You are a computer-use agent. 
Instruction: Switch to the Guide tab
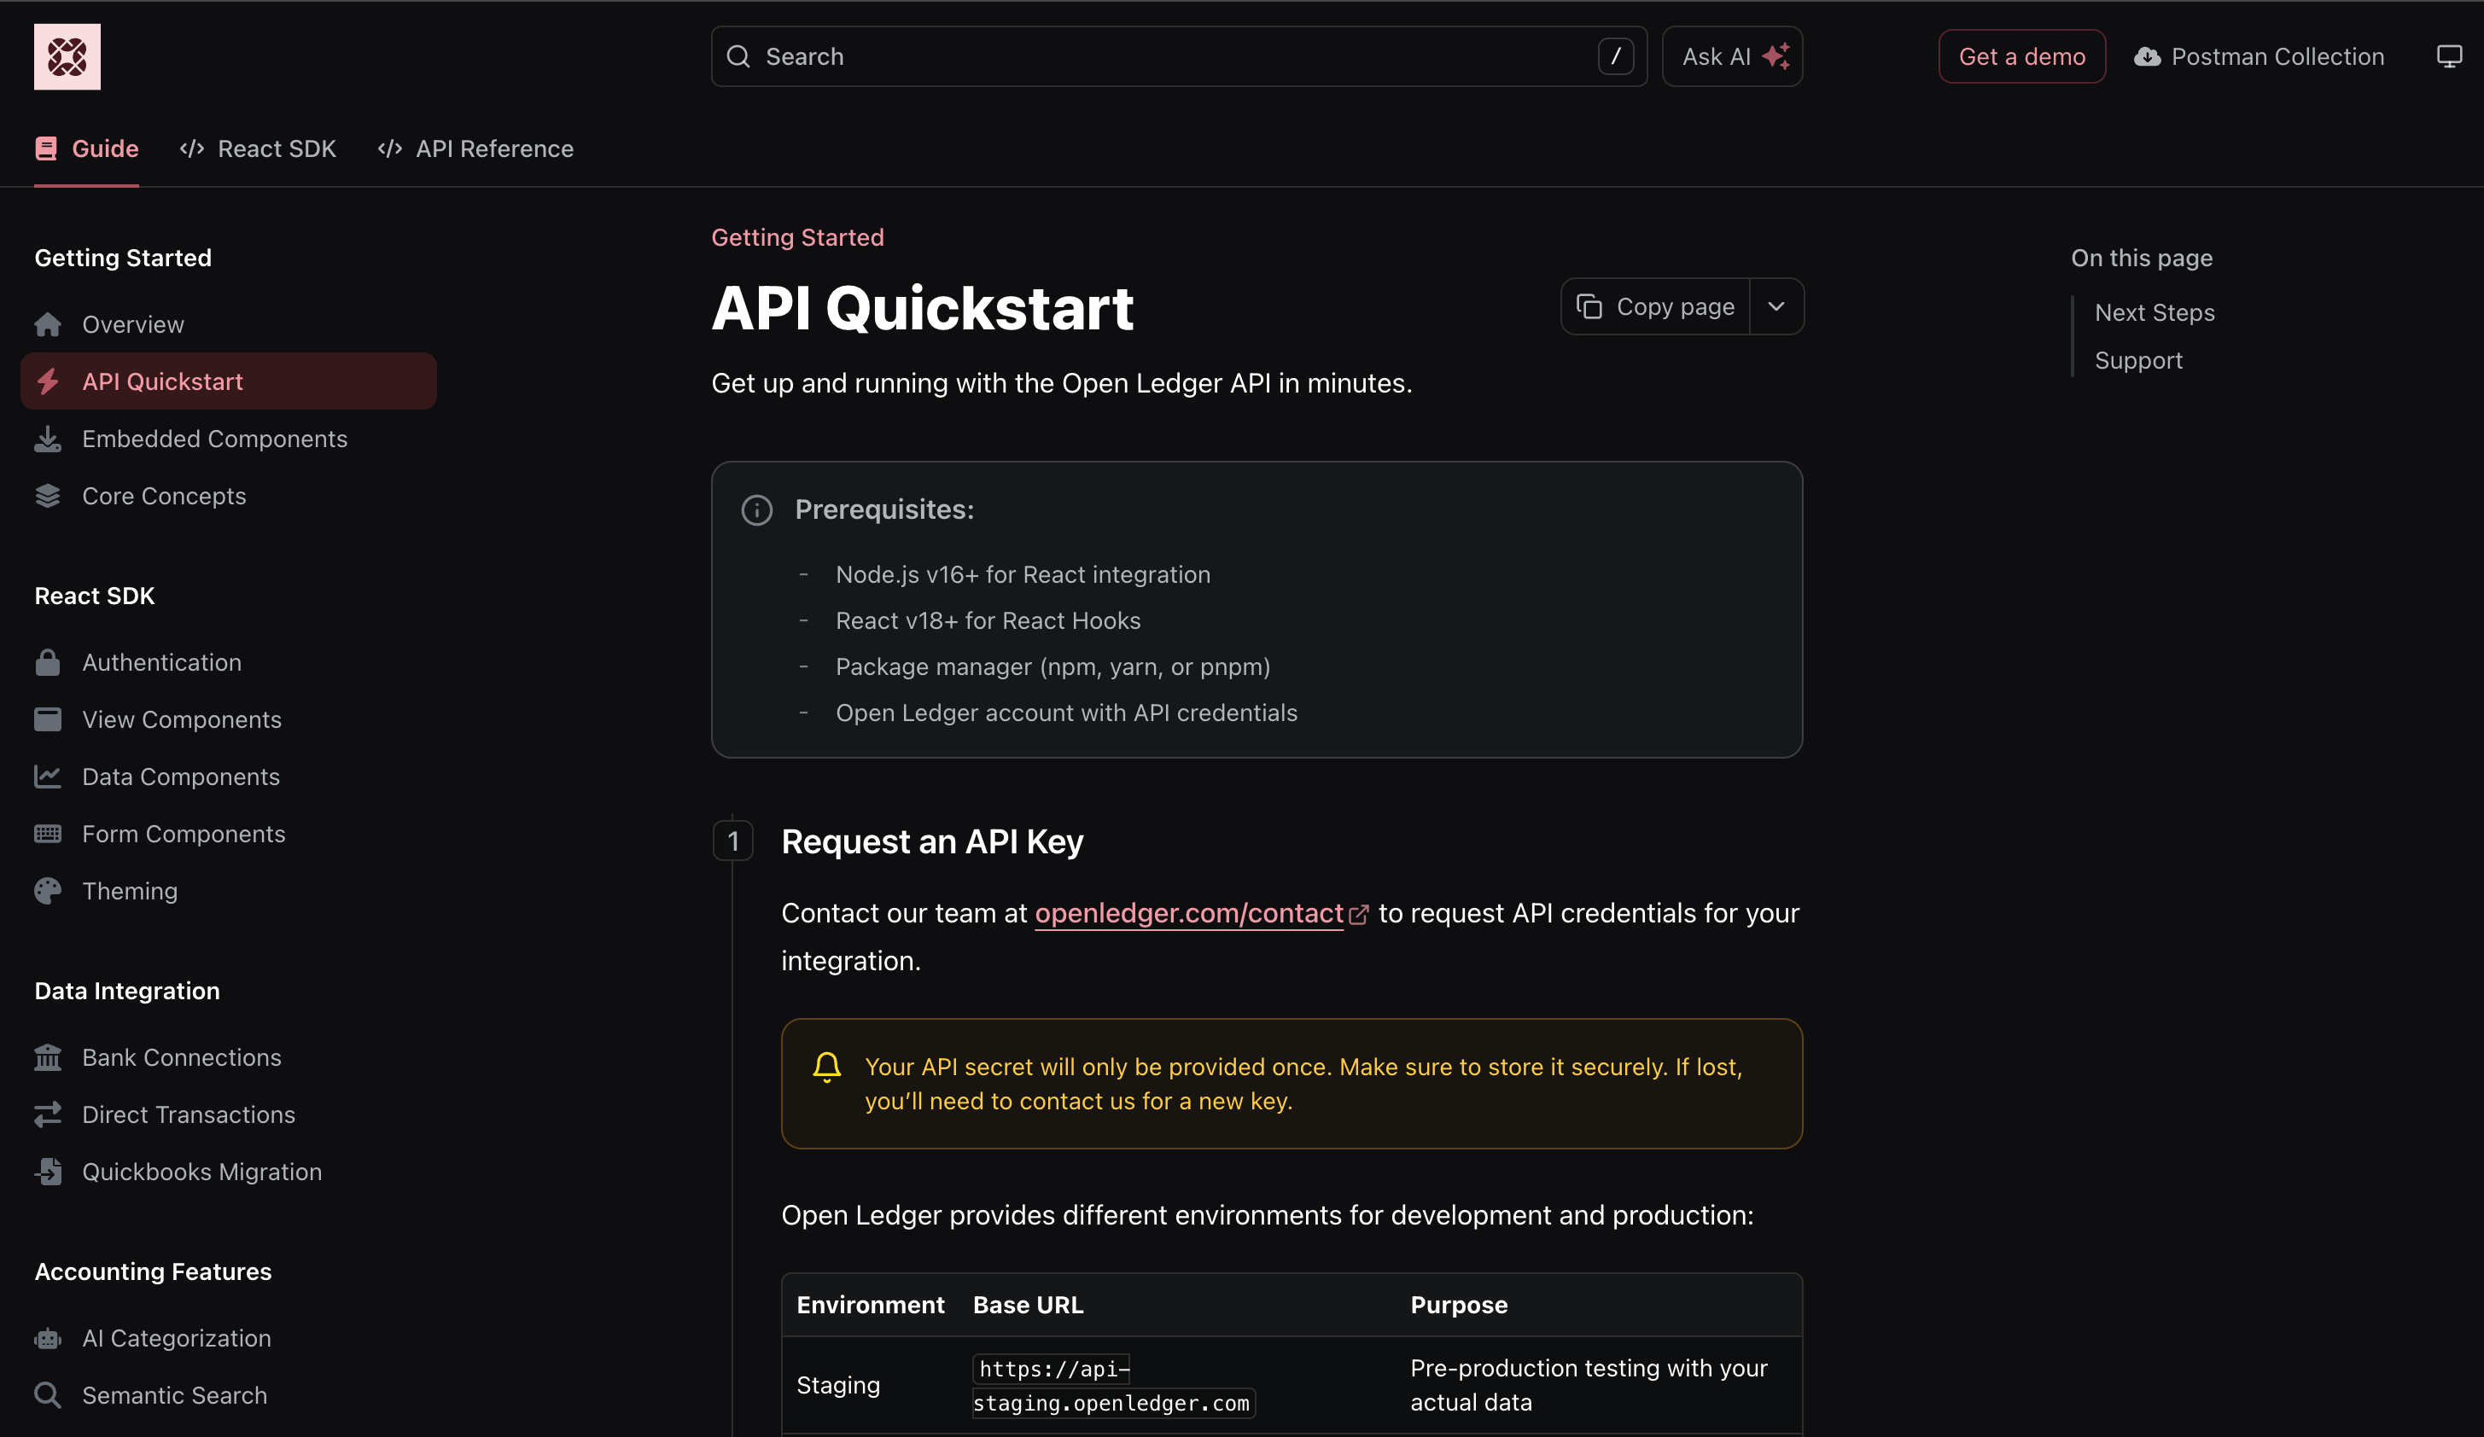pos(87,148)
